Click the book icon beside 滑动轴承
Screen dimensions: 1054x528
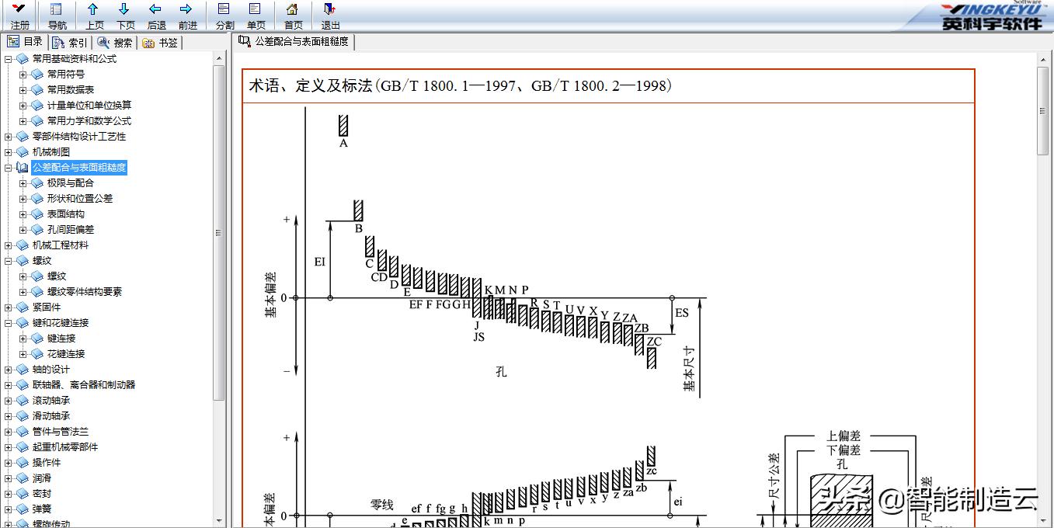pyautogui.click(x=22, y=416)
